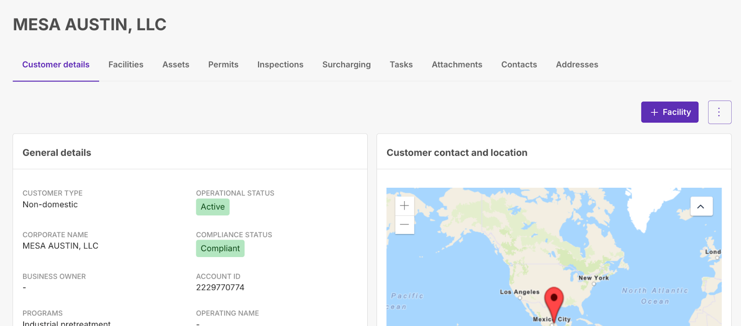View the Tasks tab
This screenshot has height=326, width=741.
401,65
